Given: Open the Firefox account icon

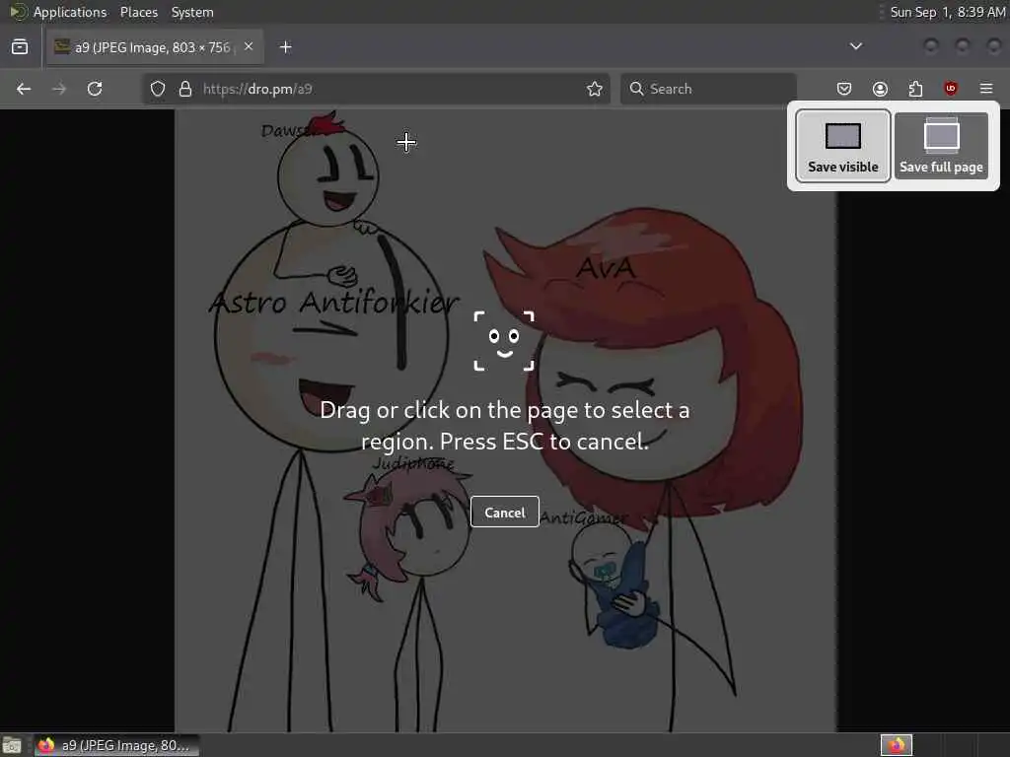Looking at the screenshot, I should (880, 89).
